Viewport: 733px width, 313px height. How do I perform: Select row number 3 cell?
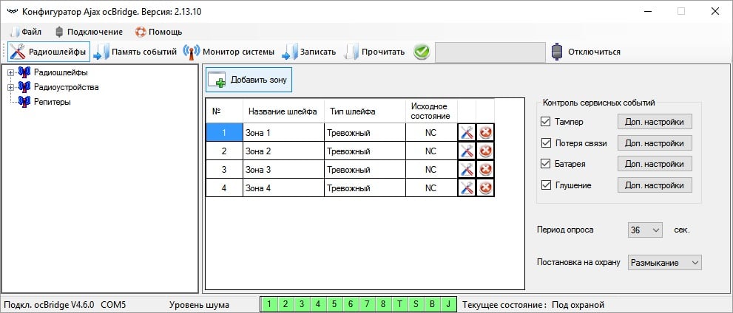(224, 170)
